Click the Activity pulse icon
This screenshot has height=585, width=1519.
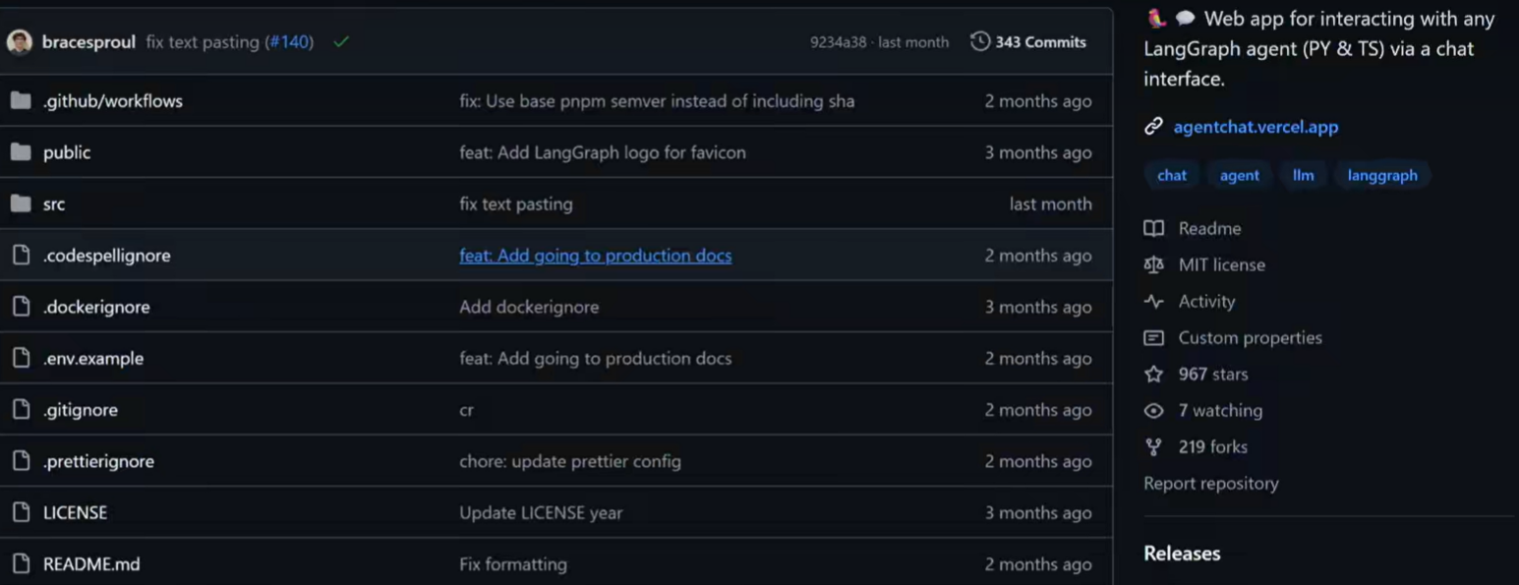point(1153,302)
